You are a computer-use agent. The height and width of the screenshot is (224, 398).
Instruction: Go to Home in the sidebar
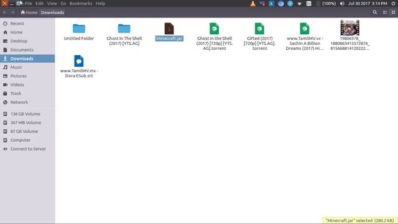click(x=27, y=32)
